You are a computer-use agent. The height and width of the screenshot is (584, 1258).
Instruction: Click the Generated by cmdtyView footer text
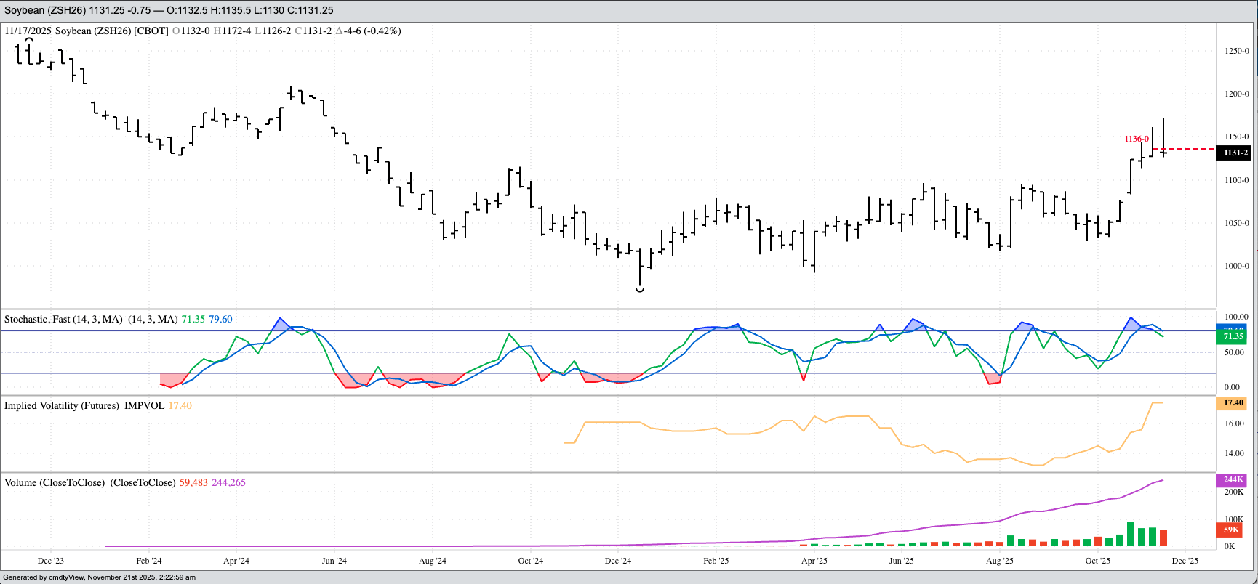[100, 577]
